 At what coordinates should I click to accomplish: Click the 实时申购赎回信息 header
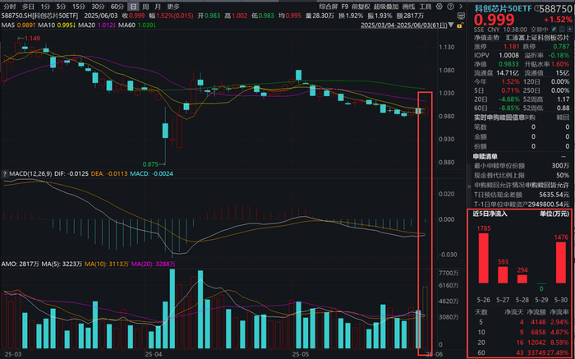[499, 117]
